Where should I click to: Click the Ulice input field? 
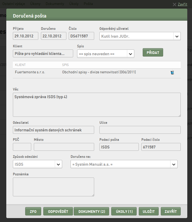tap(140, 130)
